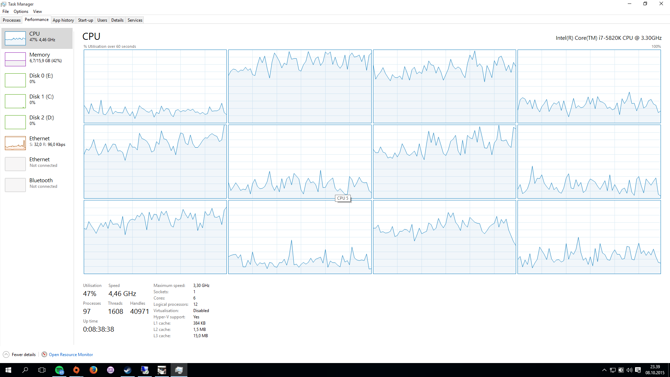Click the Speed value 4,46 GHz
The height and width of the screenshot is (377, 670).
122,294
